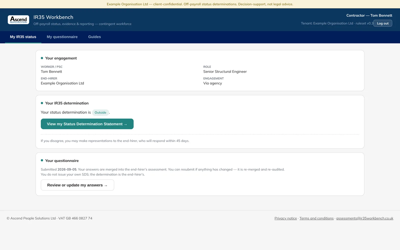Screen dimensions: 400x250
Task: Open the My IR35 status tab
Action: click(x=23, y=37)
